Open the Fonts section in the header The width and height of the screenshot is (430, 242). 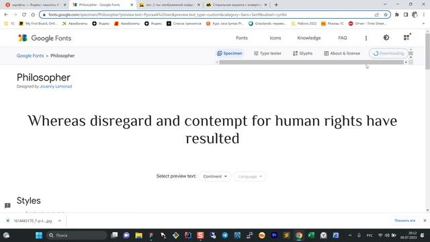tap(242, 38)
